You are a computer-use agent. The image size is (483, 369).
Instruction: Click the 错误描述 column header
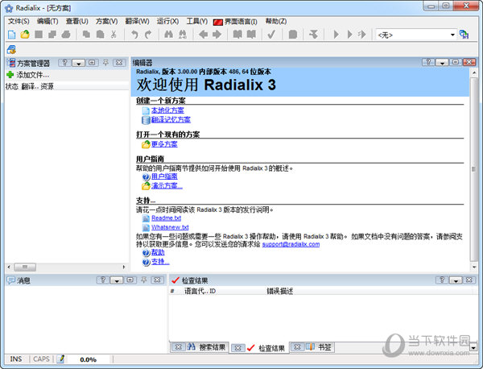279,291
